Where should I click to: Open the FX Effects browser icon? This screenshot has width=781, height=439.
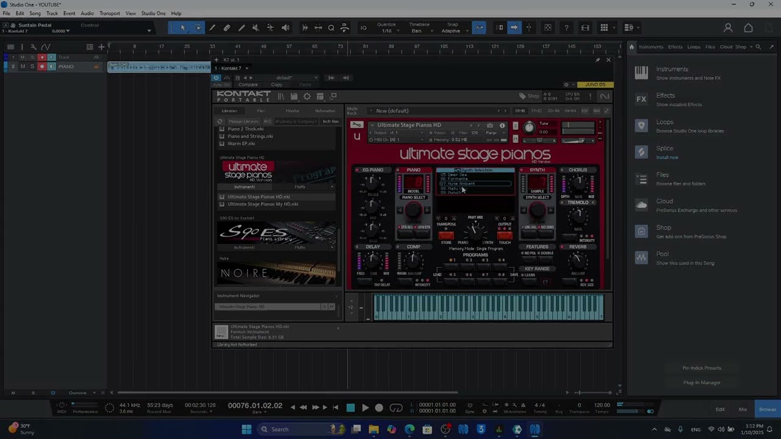tap(641, 99)
